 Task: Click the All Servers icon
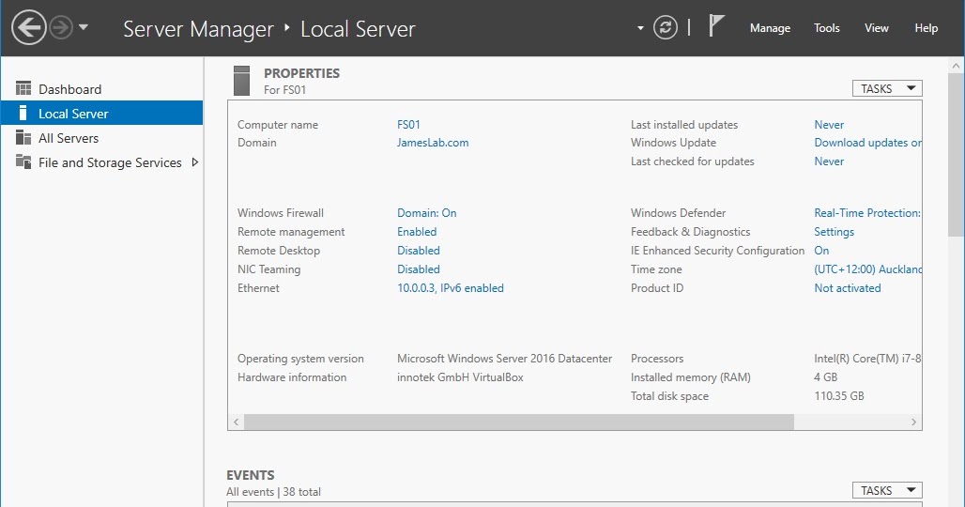point(23,138)
